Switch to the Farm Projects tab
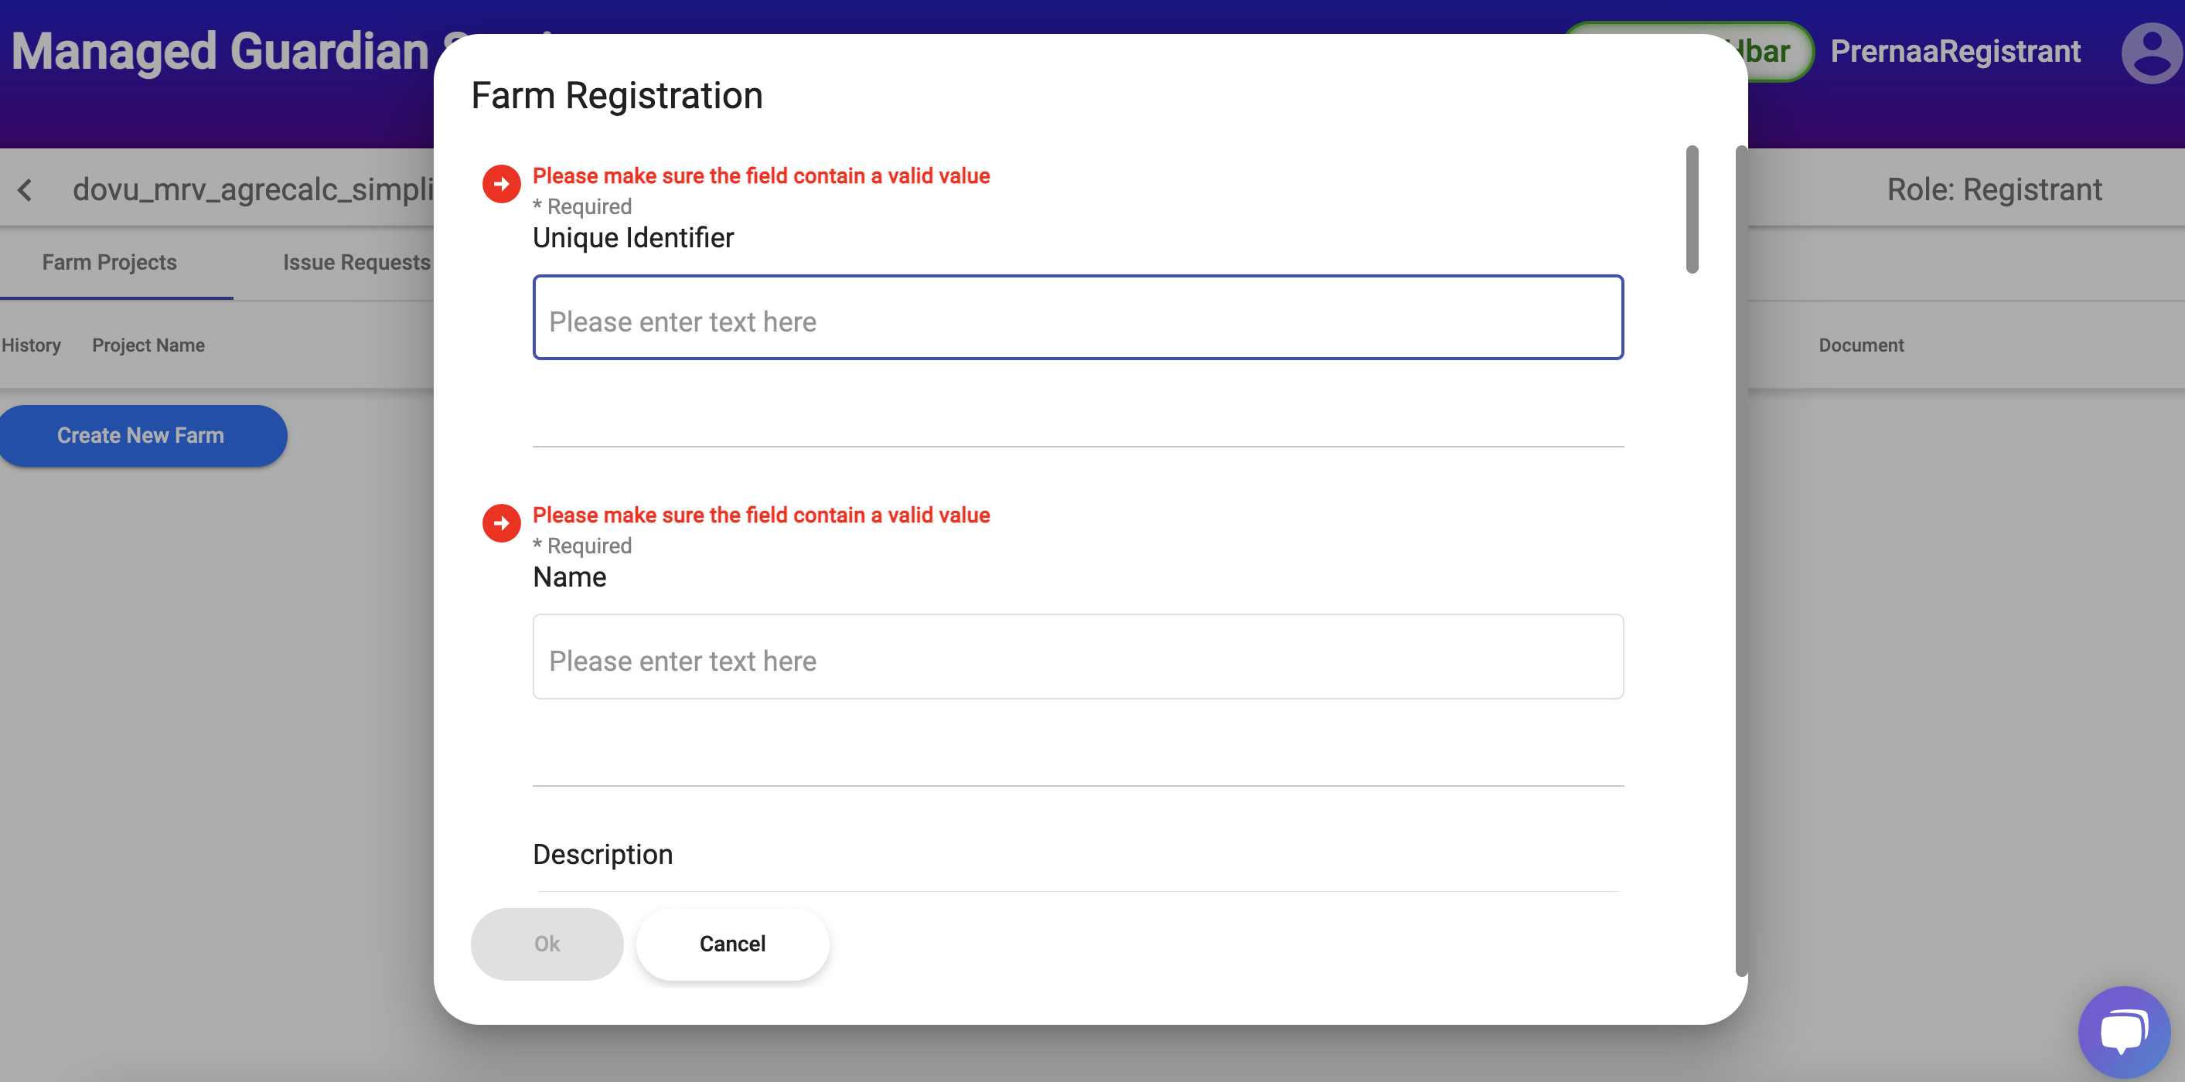 point(110,262)
